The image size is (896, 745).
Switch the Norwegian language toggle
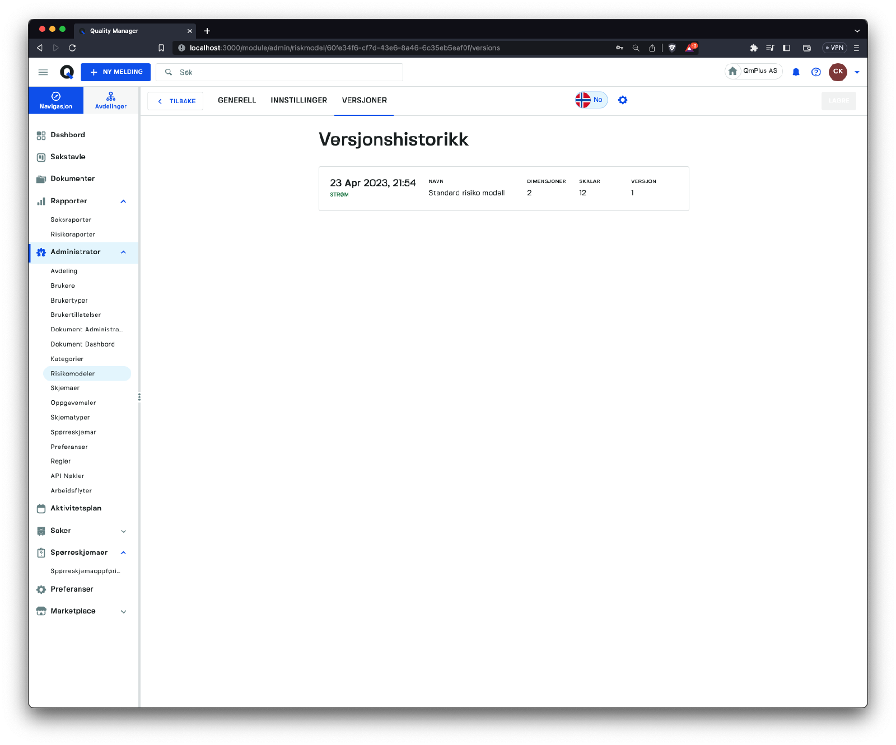click(x=591, y=100)
